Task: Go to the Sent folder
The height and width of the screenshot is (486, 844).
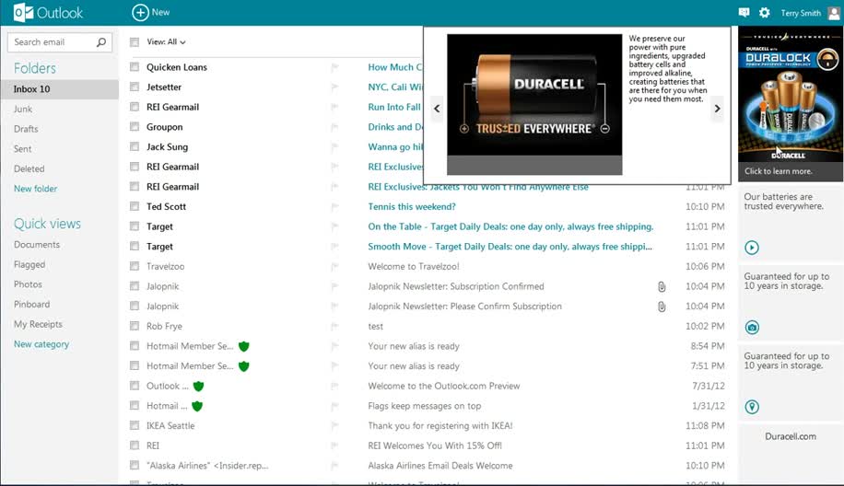Action: (x=23, y=149)
